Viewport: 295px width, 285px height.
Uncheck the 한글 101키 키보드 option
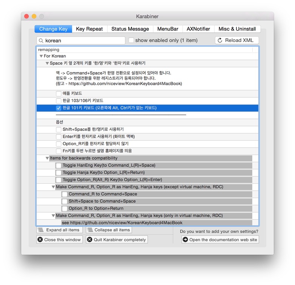pyautogui.click(x=59, y=108)
